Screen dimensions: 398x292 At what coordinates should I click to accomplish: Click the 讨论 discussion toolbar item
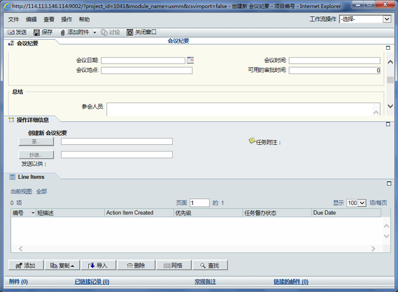click(x=110, y=32)
